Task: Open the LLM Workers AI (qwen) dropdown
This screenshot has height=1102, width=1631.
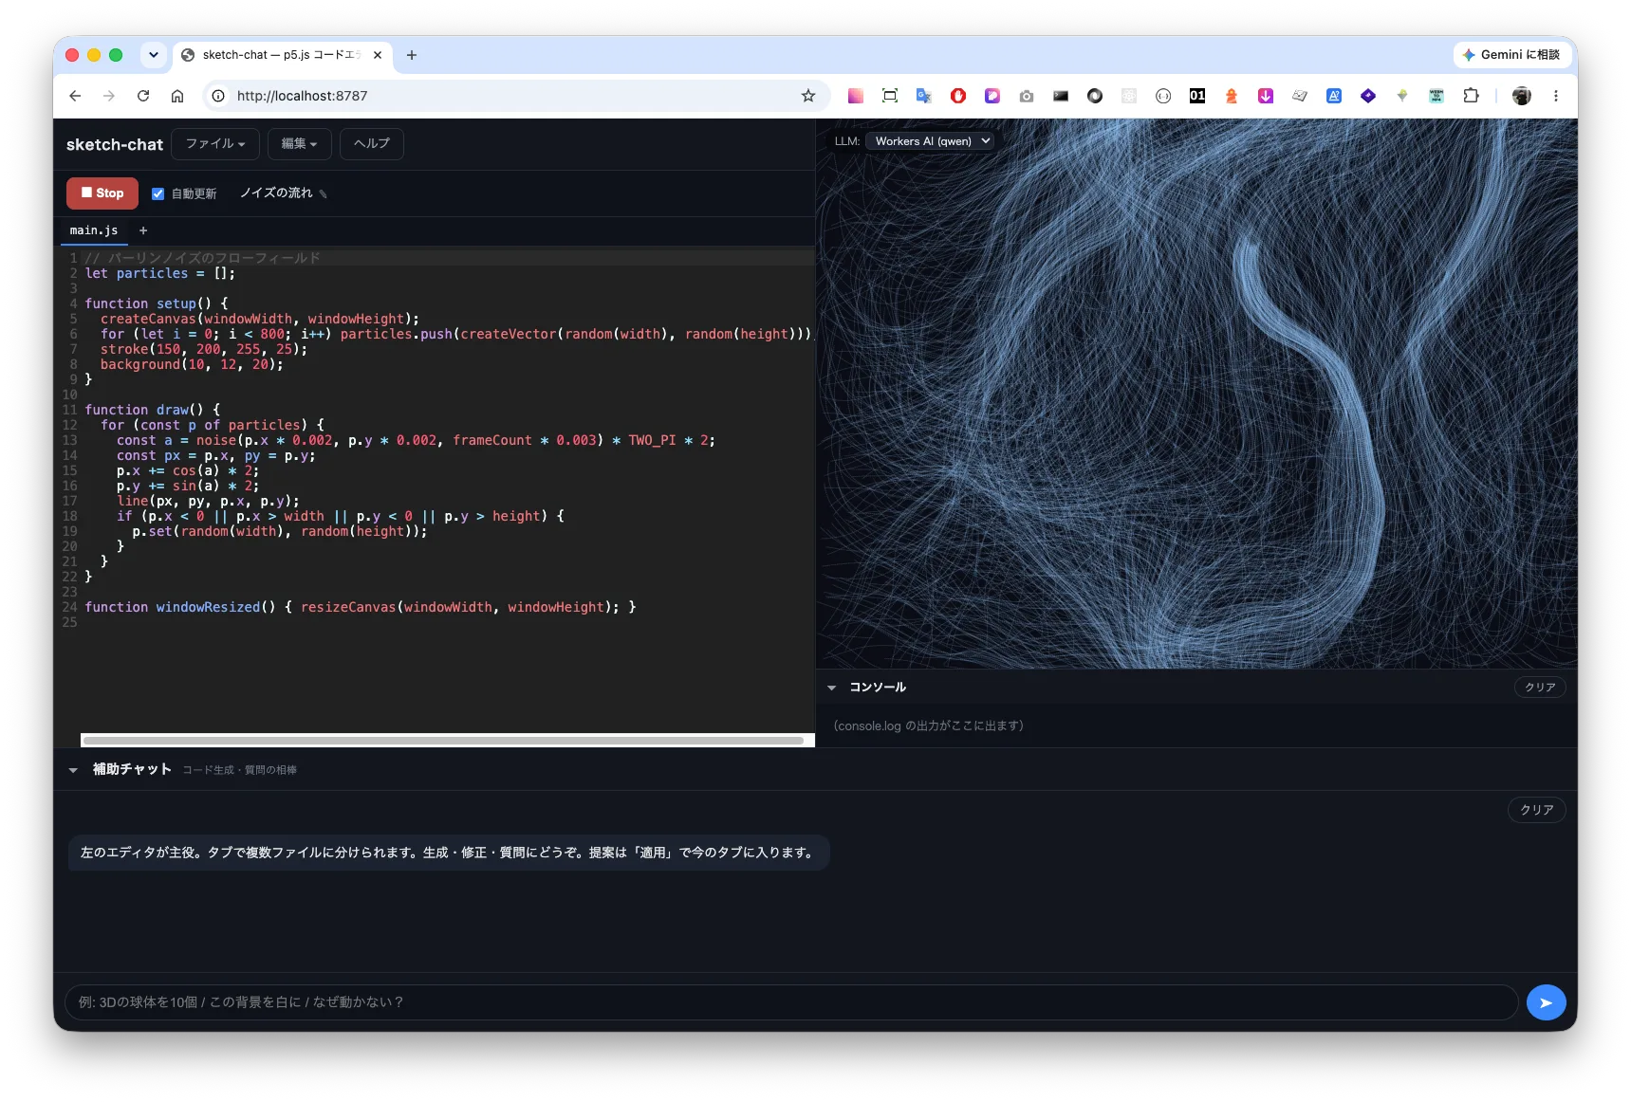Action: coord(930,140)
